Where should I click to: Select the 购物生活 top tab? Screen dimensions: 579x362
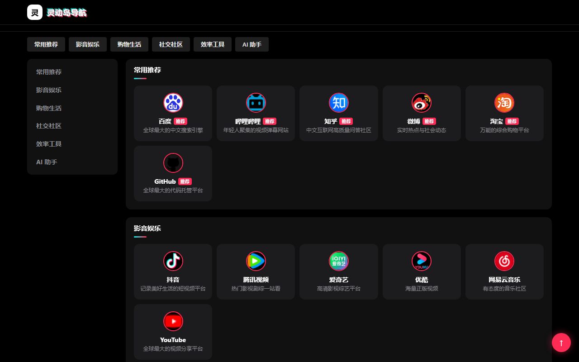click(x=129, y=44)
